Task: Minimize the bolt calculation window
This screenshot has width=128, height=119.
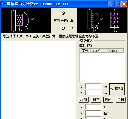Action: point(111,4)
